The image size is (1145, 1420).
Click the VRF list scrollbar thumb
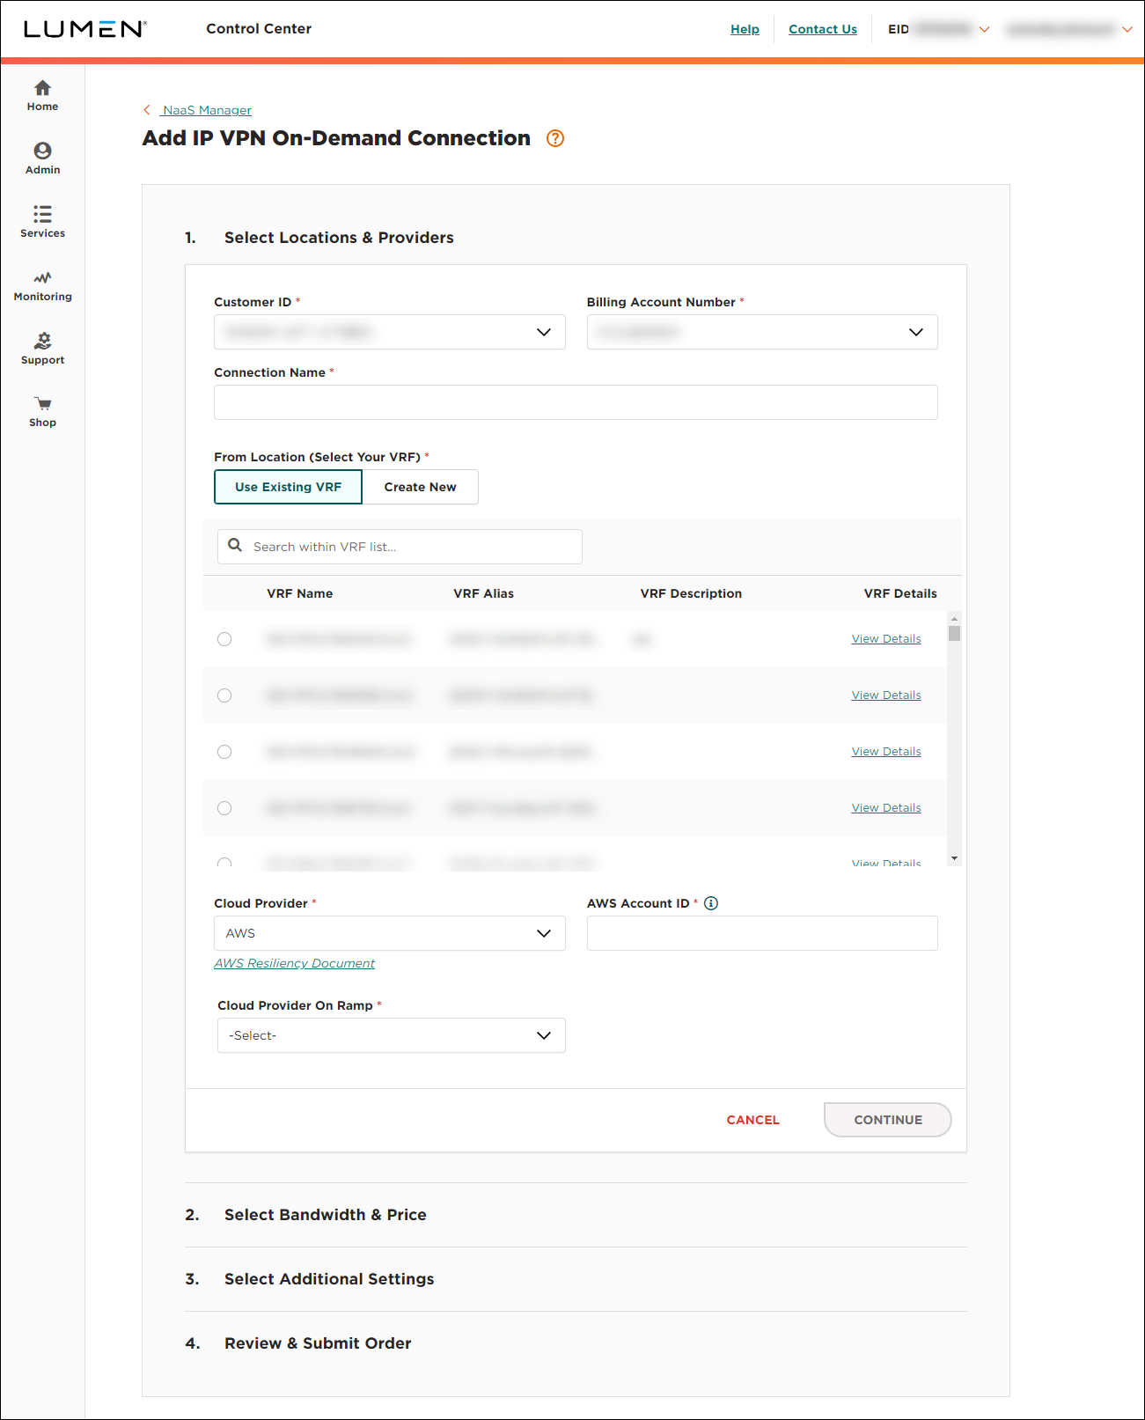click(x=954, y=633)
